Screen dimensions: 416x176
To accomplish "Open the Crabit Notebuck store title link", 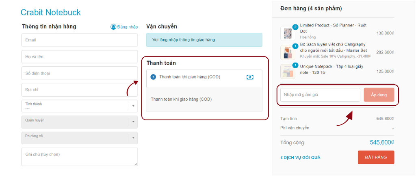I will 50,12.
